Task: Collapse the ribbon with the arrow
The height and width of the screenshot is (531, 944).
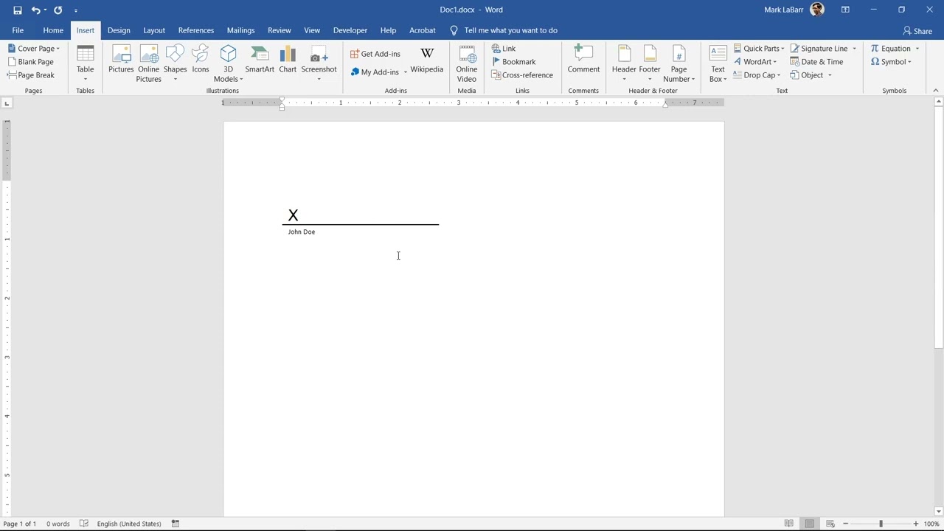Action: click(x=936, y=91)
